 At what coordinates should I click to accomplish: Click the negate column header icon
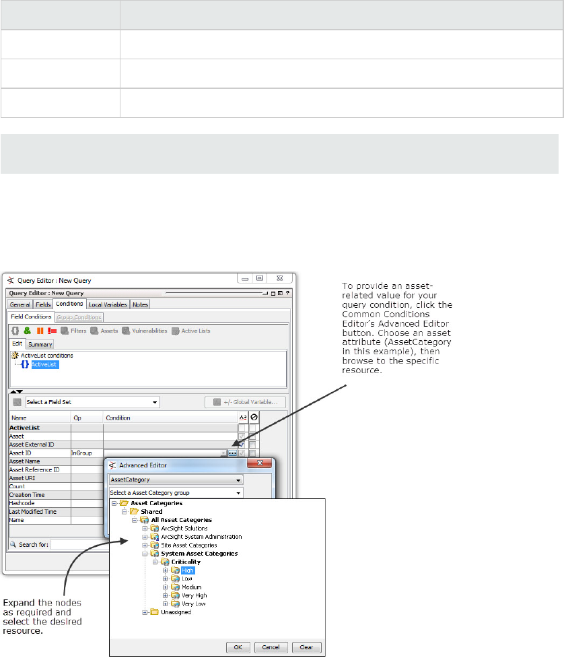point(254,417)
